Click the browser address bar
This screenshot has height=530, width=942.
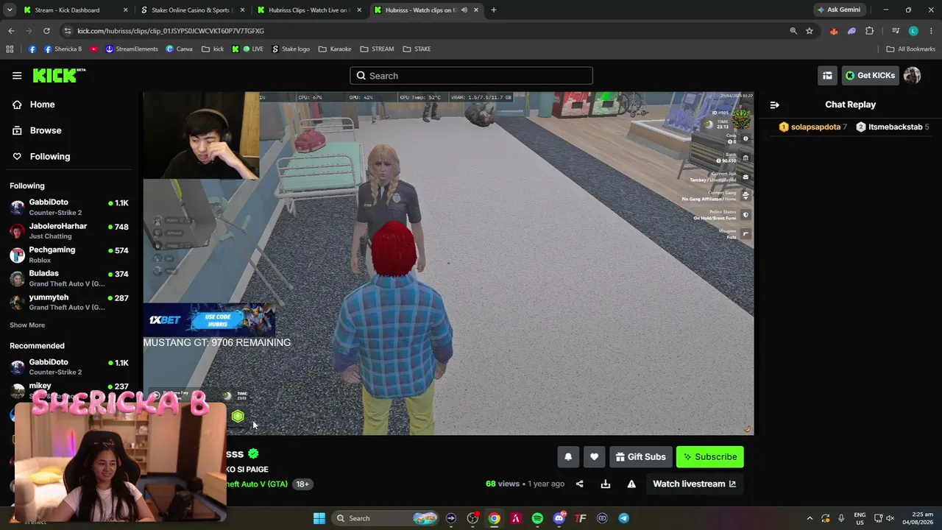(427, 31)
